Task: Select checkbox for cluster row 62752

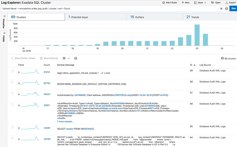Action: [12, 83]
